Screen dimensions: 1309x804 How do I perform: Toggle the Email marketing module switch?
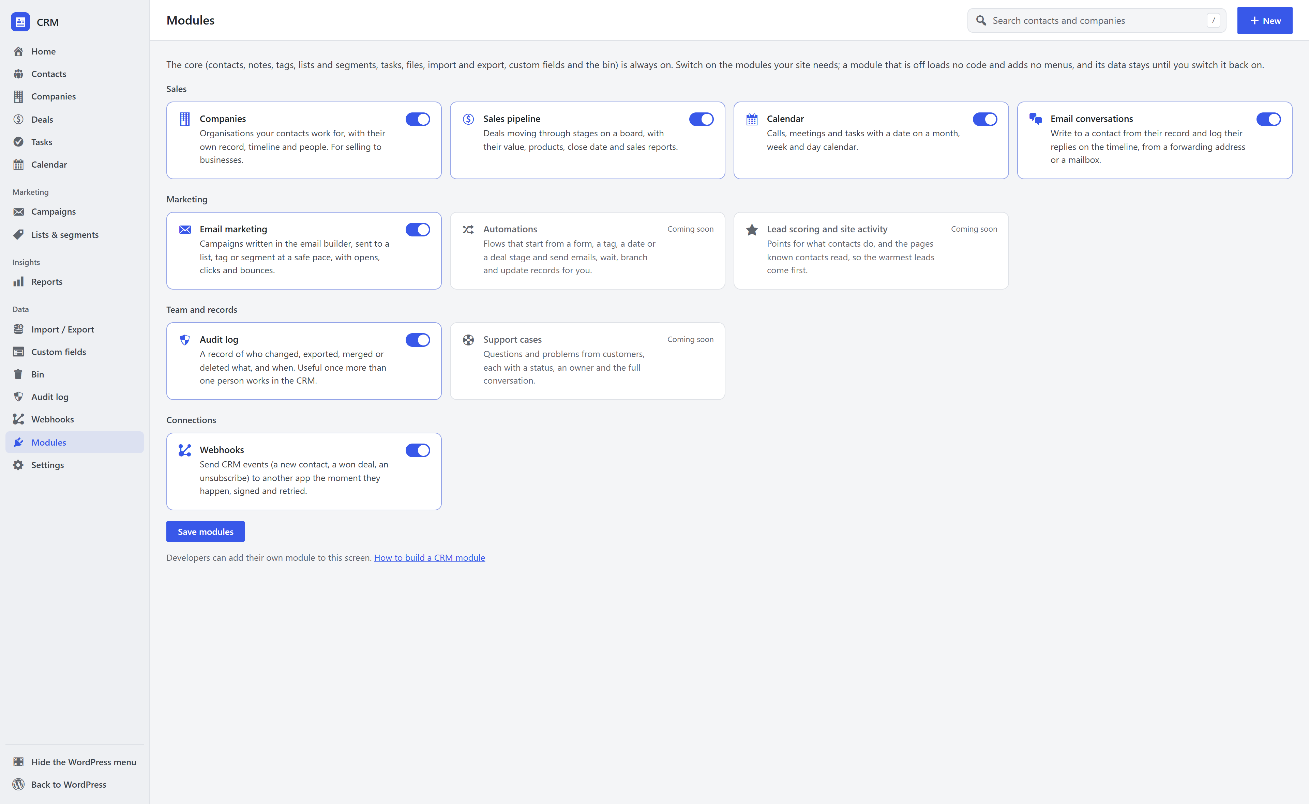point(418,230)
